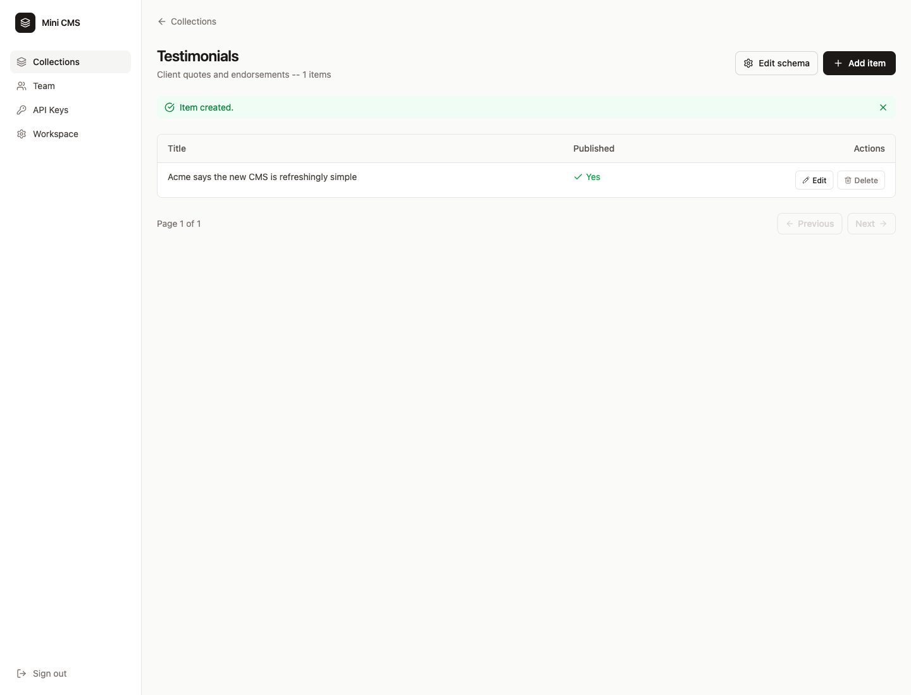Click the Collections stack icon in sidebar
911x695 pixels.
click(22, 62)
